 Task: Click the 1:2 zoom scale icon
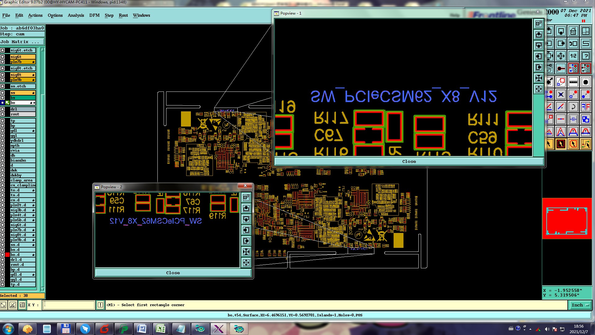pos(573,56)
